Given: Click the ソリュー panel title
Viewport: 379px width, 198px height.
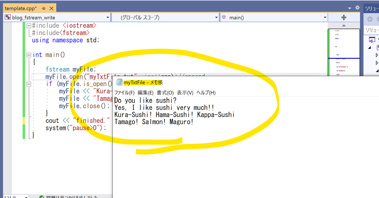Looking at the screenshot, I should pos(372,9).
